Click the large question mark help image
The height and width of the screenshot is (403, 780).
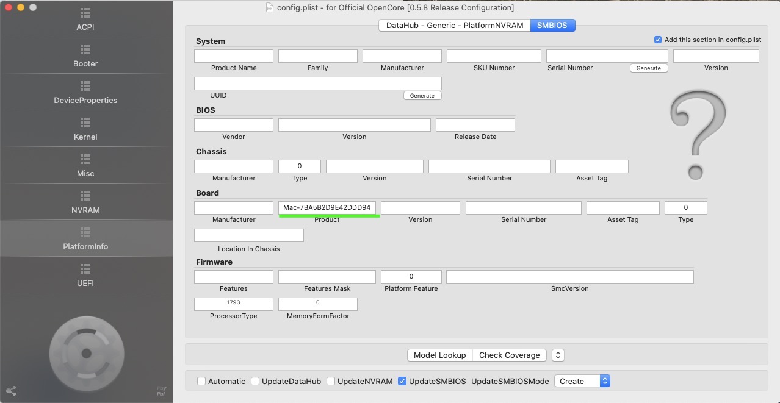click(x=698, y=135)
